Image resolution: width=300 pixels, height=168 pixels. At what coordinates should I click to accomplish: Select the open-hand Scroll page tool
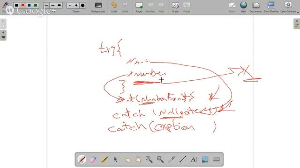click(x=138, y=159)
